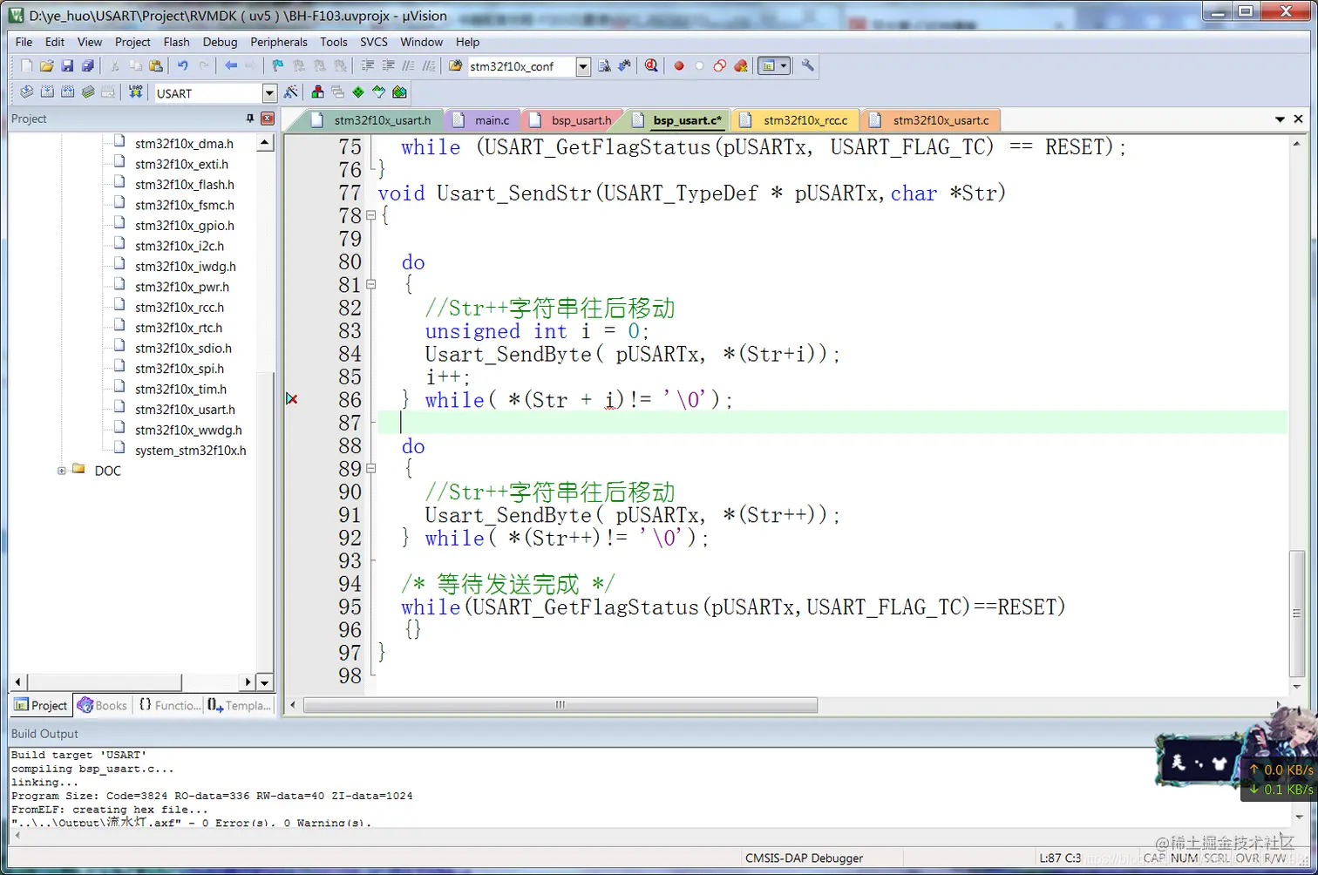Indent selected lines icon
Image resolution: width=1318 pixels, height=875 pixels.
(367, 65)
